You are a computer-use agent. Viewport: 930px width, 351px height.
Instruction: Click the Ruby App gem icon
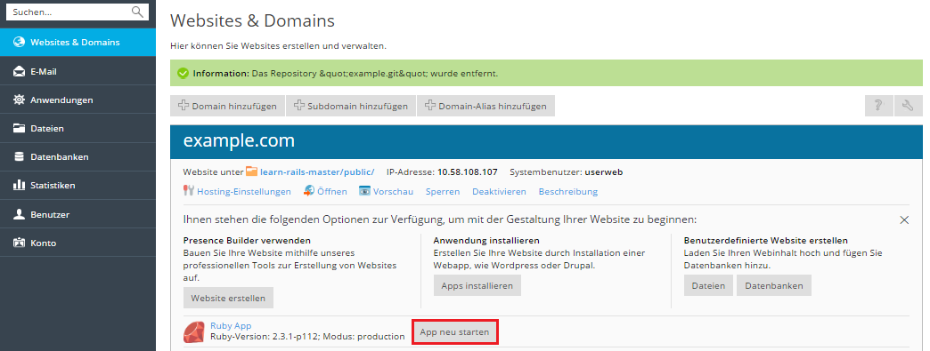[194, 332]
